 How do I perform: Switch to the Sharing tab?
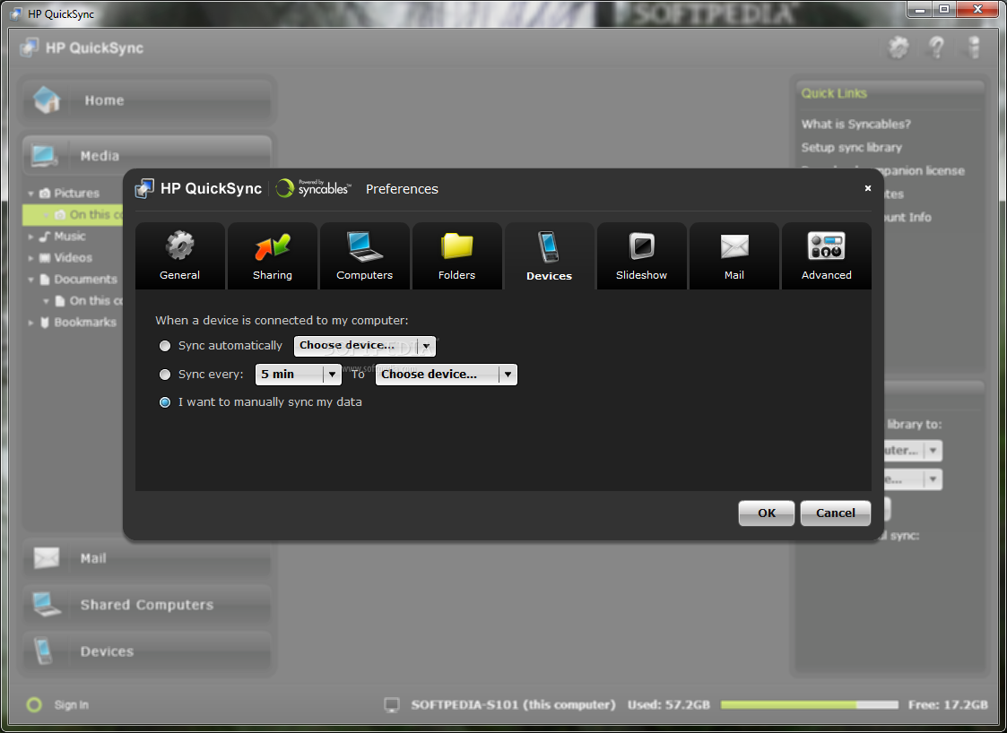point(273,256)
